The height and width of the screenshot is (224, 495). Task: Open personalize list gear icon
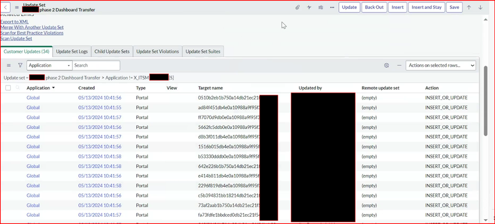(386, 65)
